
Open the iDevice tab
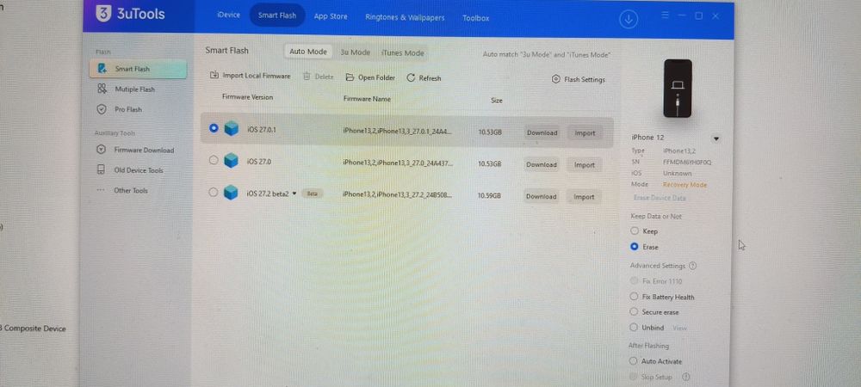coord(228,15)
